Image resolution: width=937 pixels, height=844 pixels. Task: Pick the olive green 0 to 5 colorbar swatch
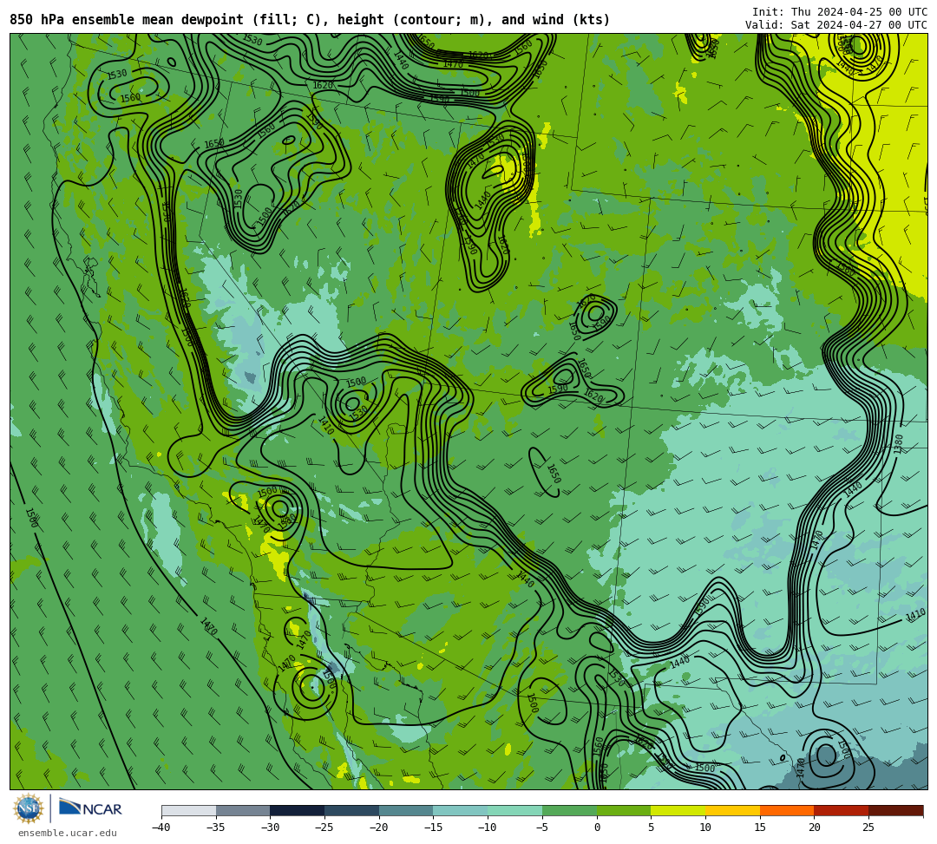tap(624, 810)
